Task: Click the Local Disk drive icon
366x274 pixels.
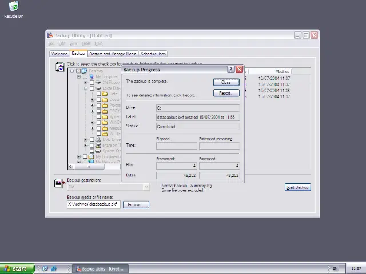Action: pos(98,88)
